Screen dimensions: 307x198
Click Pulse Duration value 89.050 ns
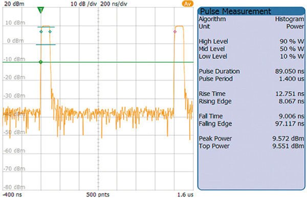tap(290, 71)
